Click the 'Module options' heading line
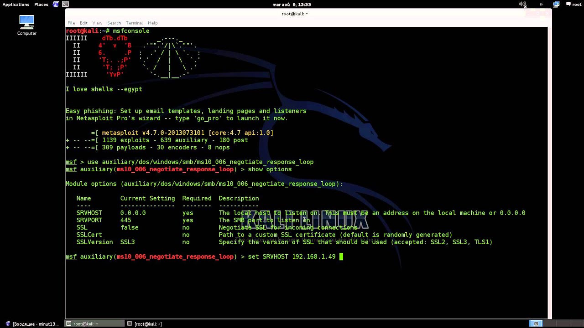Viewport: 584px width, 328px height. click(204, 184)
